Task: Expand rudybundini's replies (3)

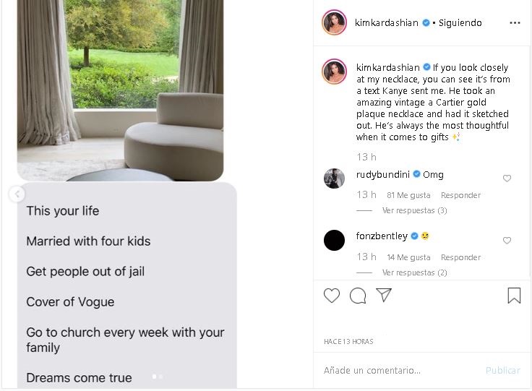Action: pos(414,211)
